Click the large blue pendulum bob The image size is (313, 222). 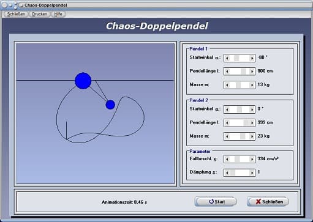[x=83, y=81]
